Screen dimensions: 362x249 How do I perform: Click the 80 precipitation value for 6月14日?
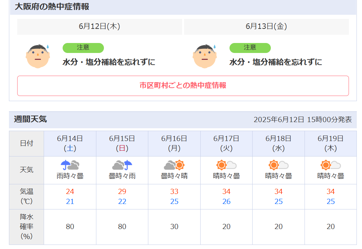[70, 227]
